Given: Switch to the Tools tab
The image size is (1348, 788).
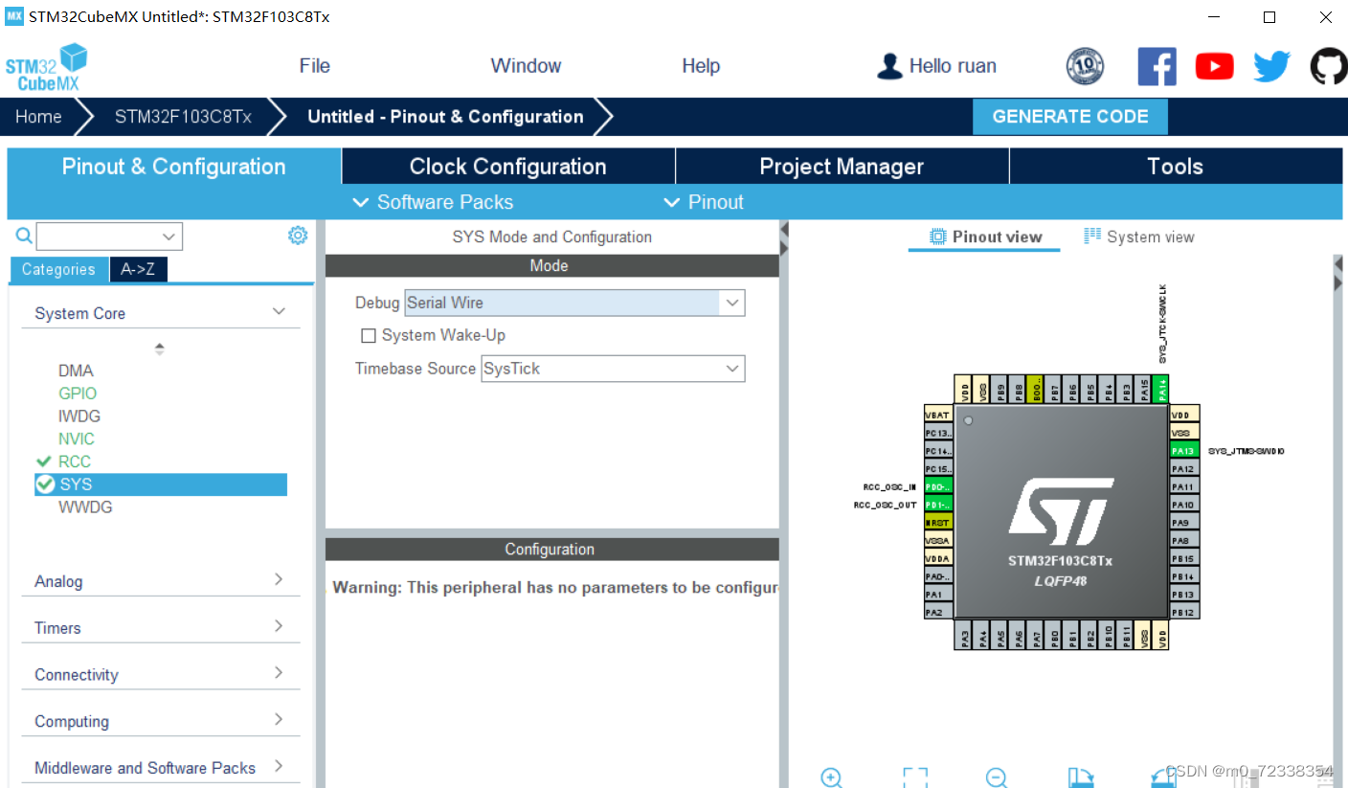Looking at the screenshot, I should click(x=1176, y=167).
